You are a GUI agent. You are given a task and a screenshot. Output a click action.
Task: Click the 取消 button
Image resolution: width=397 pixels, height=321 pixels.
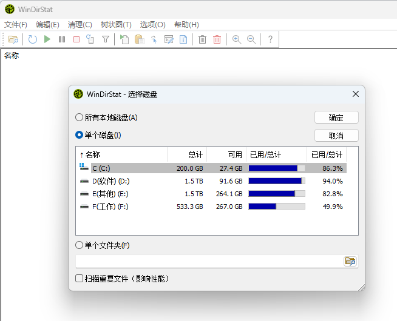pyautogui.click(x=336, y=136)
